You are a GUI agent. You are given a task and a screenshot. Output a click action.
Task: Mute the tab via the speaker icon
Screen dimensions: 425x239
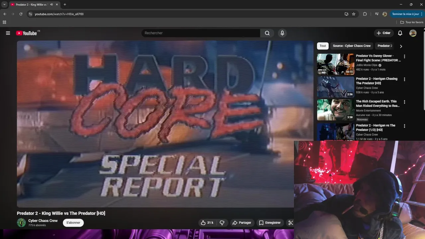[51, 5]
